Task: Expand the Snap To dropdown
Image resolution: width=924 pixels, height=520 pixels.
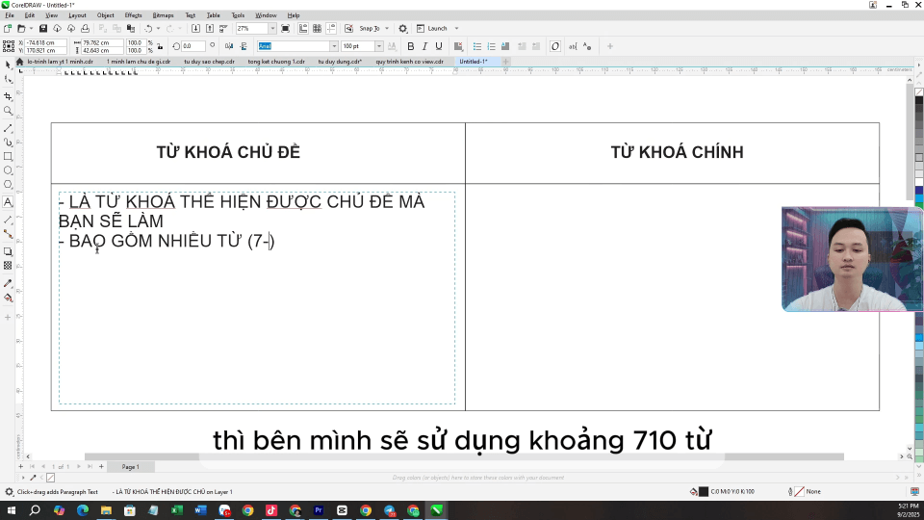Action: (x=387, y=28)
